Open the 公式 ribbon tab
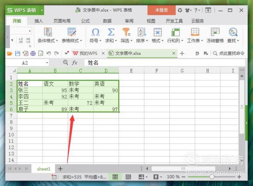This screenshot has width=253, height=186. (x=85, y=21)
